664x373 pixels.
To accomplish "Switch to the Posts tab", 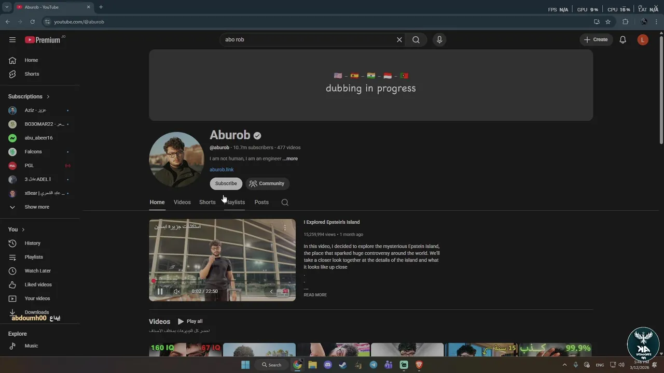I will point(261,202).
